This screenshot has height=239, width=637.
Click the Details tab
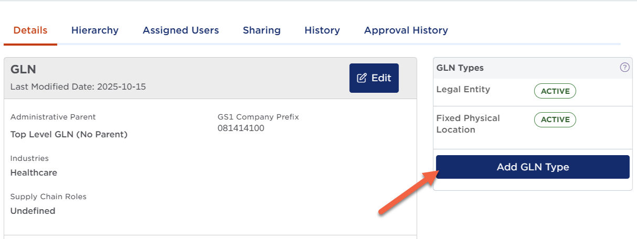click(30, 30)
